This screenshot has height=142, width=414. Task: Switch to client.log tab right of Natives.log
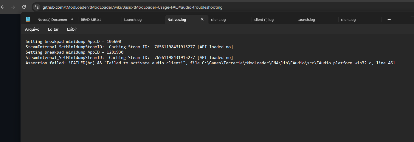[218, 20]
